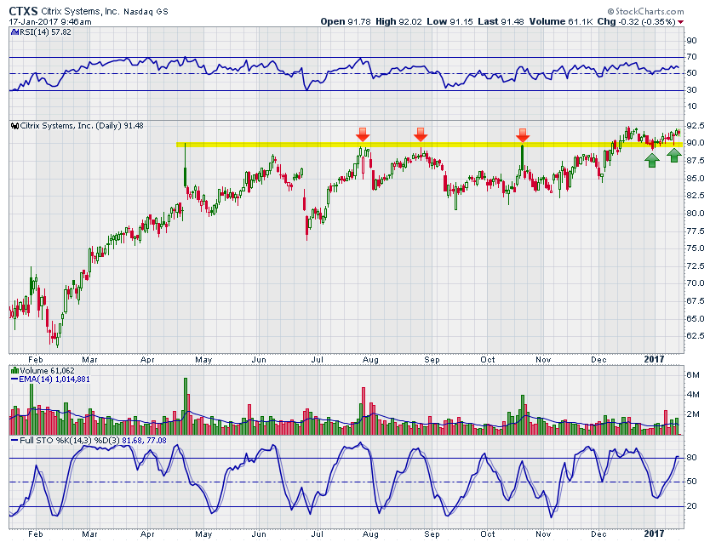Screen dimensions: 710x542
Task: Select the 17-Jan-2017 9:46am timestamp
Action: (50, 22)
